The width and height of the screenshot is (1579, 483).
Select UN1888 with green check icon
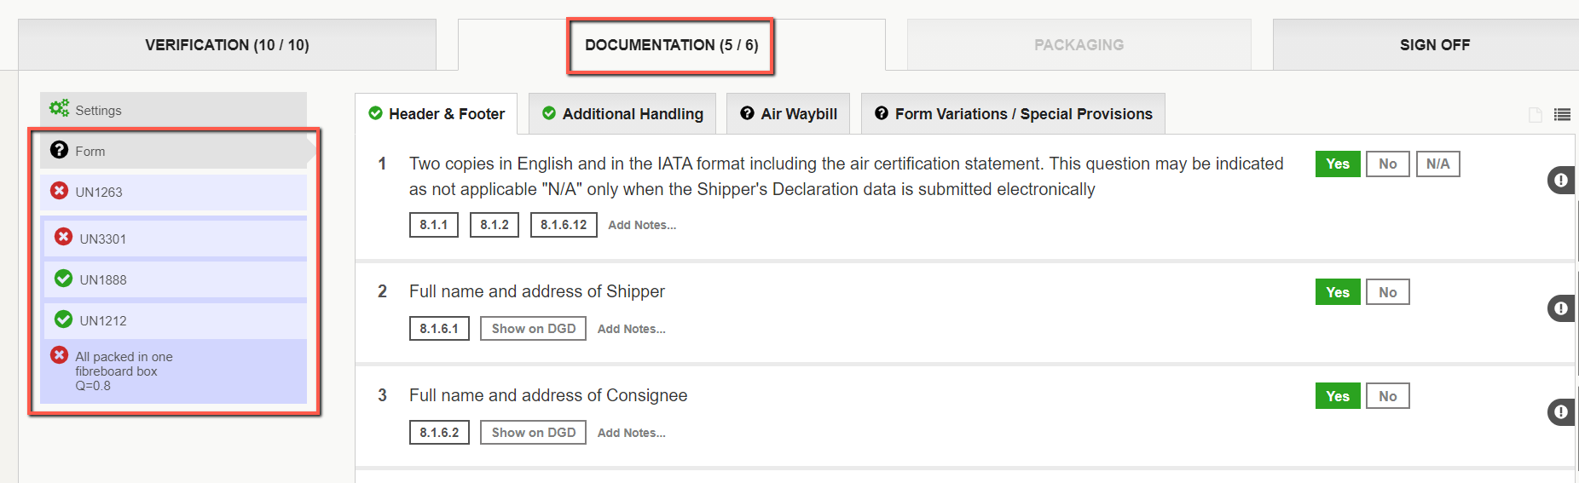point(176,279)
